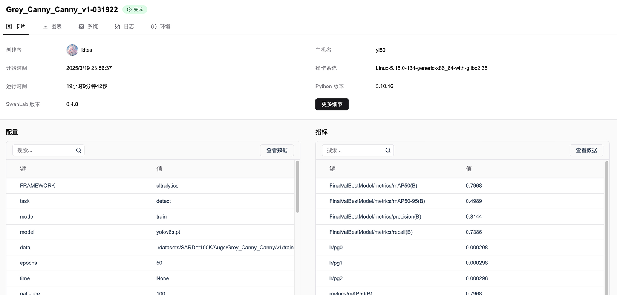
Task: Click the 指标 table vertical scrollbar
Action: [606, 226]
